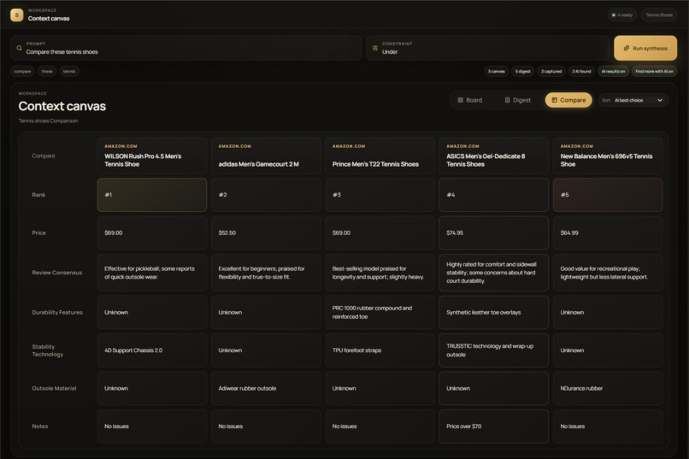This screenshot has height=459, width=689.
Task: Select the Compare view tab
Action: tap(568, 100)
